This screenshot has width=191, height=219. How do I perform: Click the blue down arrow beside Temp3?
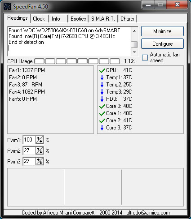click(102, 92)
